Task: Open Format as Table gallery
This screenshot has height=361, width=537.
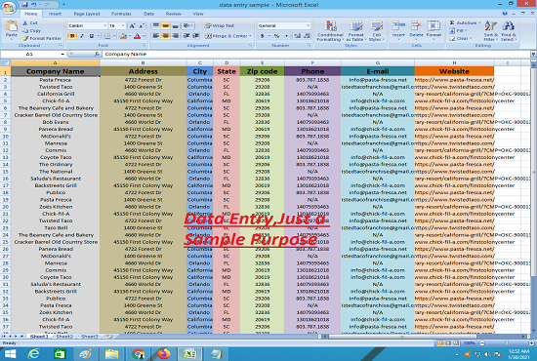Action: 355,31
